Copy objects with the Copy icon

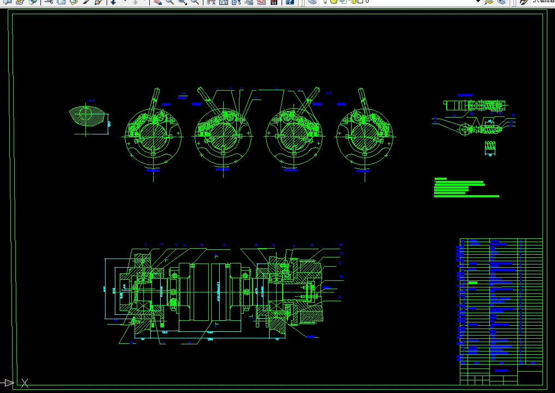pyautogui.click(x=61, y=2)
